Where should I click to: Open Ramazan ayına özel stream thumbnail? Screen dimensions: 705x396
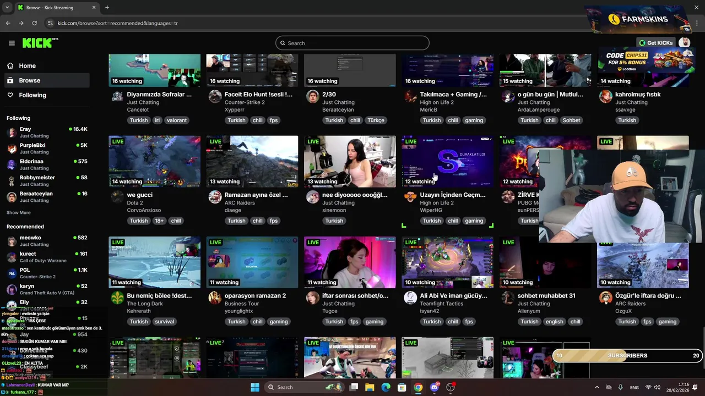pos(252,162)
